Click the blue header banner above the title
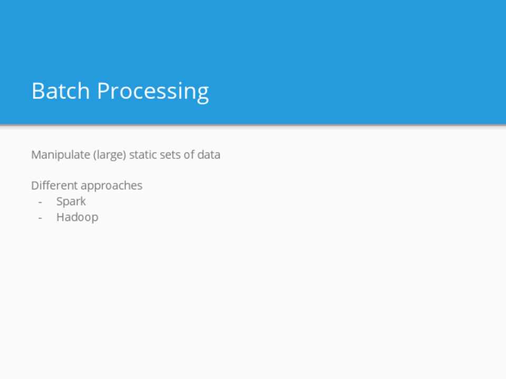Viewport: 506px width, 379px height. [253, 32]
